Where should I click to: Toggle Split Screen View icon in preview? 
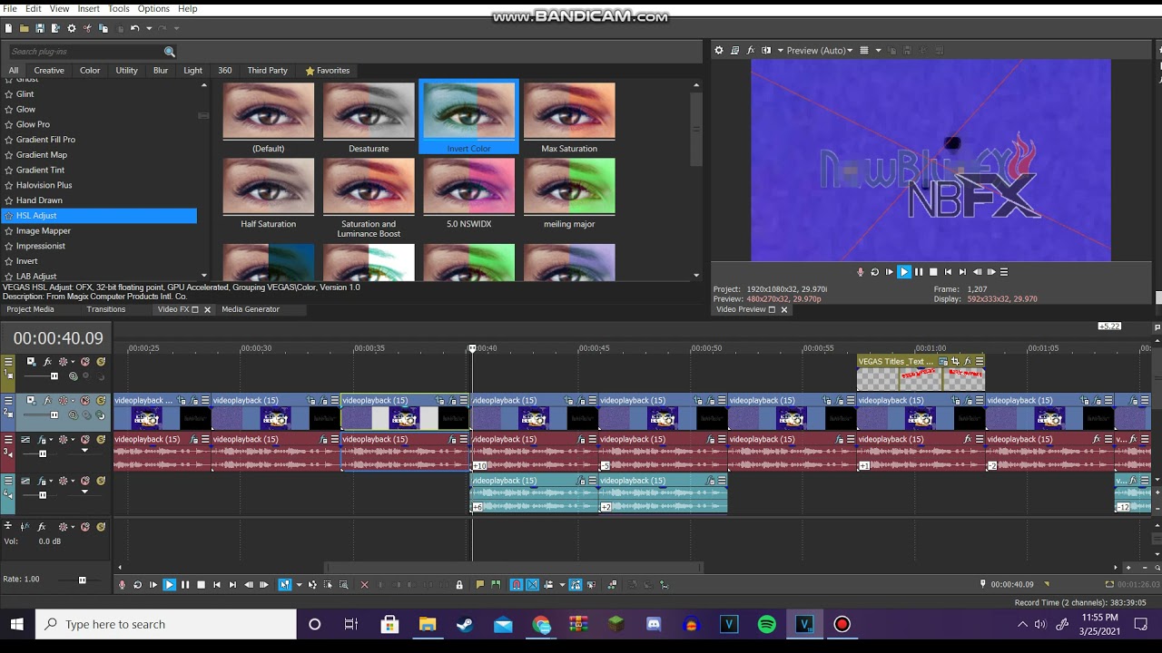click(766, 51)
